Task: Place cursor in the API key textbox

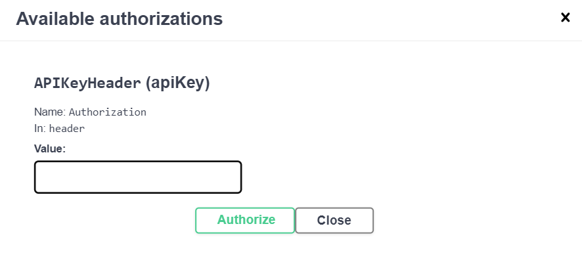Action: tap(138, 177)
